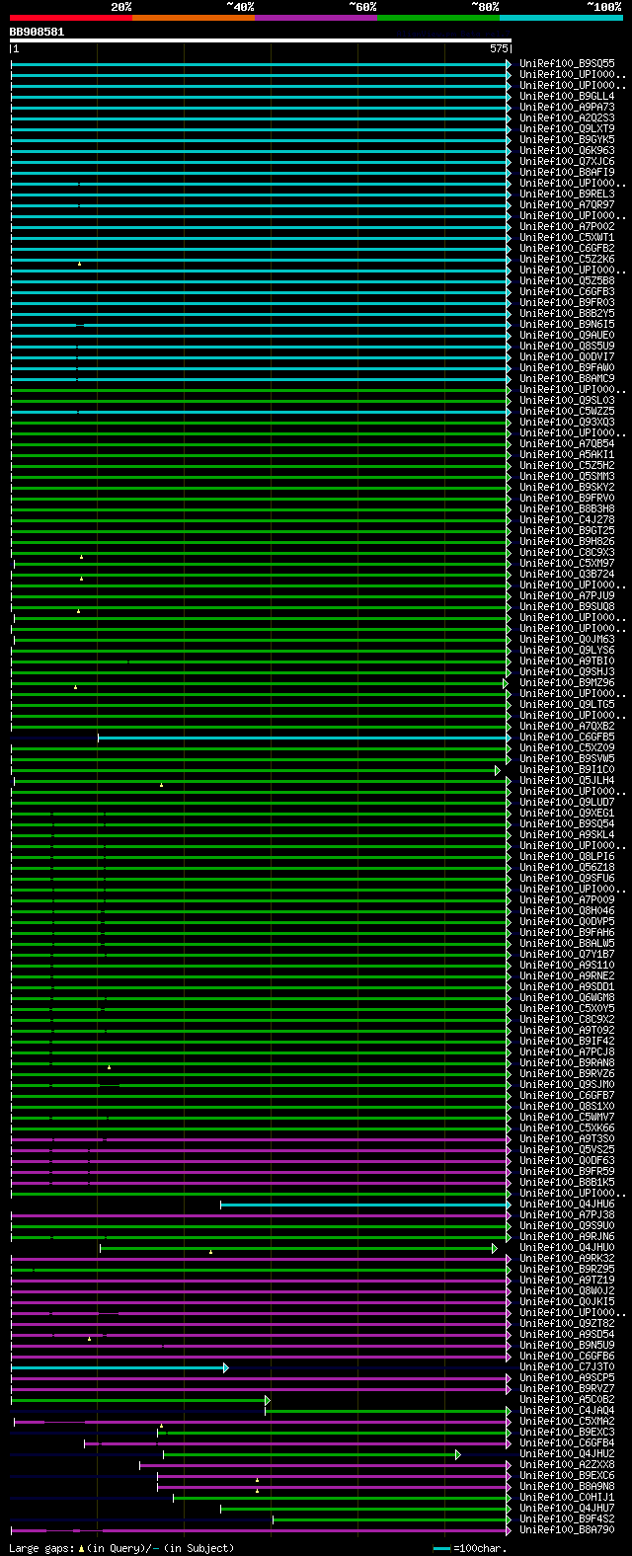
Task: Click label UniRef100_B9SUQ8
Action: pyautogui.click(x=567, y=606)
